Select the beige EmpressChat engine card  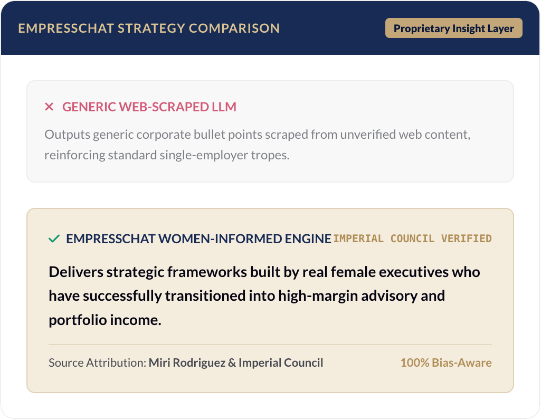click(x=270, y=300)
